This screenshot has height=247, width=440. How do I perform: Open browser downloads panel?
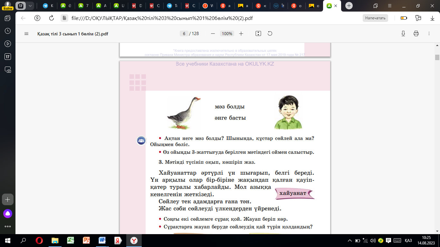pyautogui.click(x=432, y=18)
